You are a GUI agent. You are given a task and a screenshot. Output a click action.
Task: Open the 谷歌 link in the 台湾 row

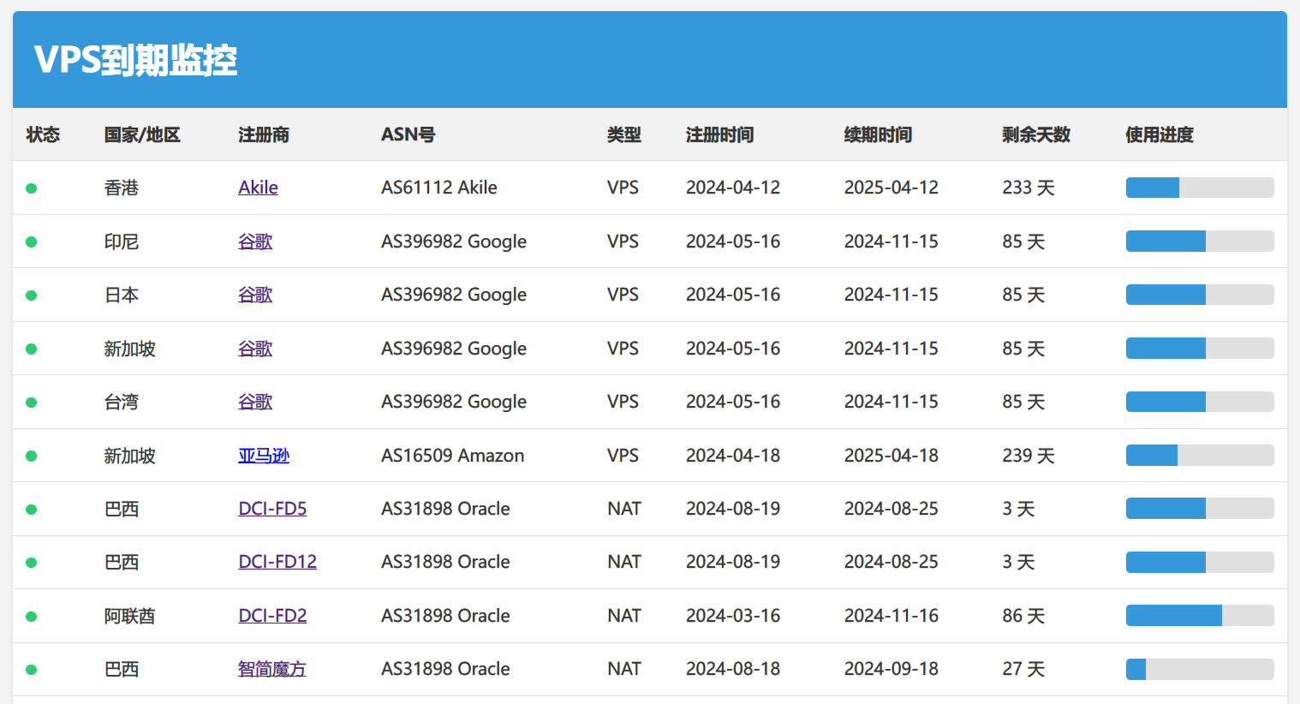pos(255,402)
